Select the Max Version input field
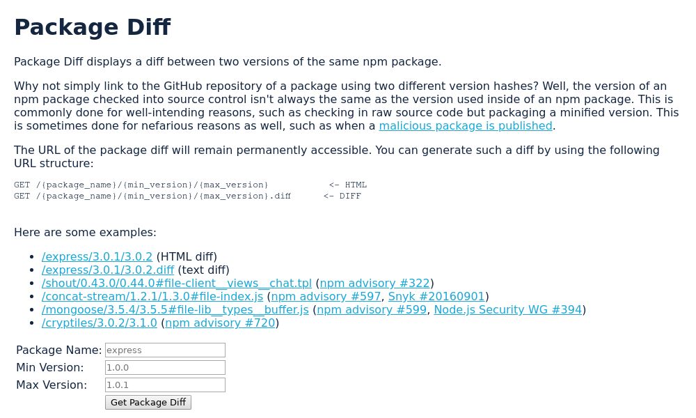 (x=165, y=385)
